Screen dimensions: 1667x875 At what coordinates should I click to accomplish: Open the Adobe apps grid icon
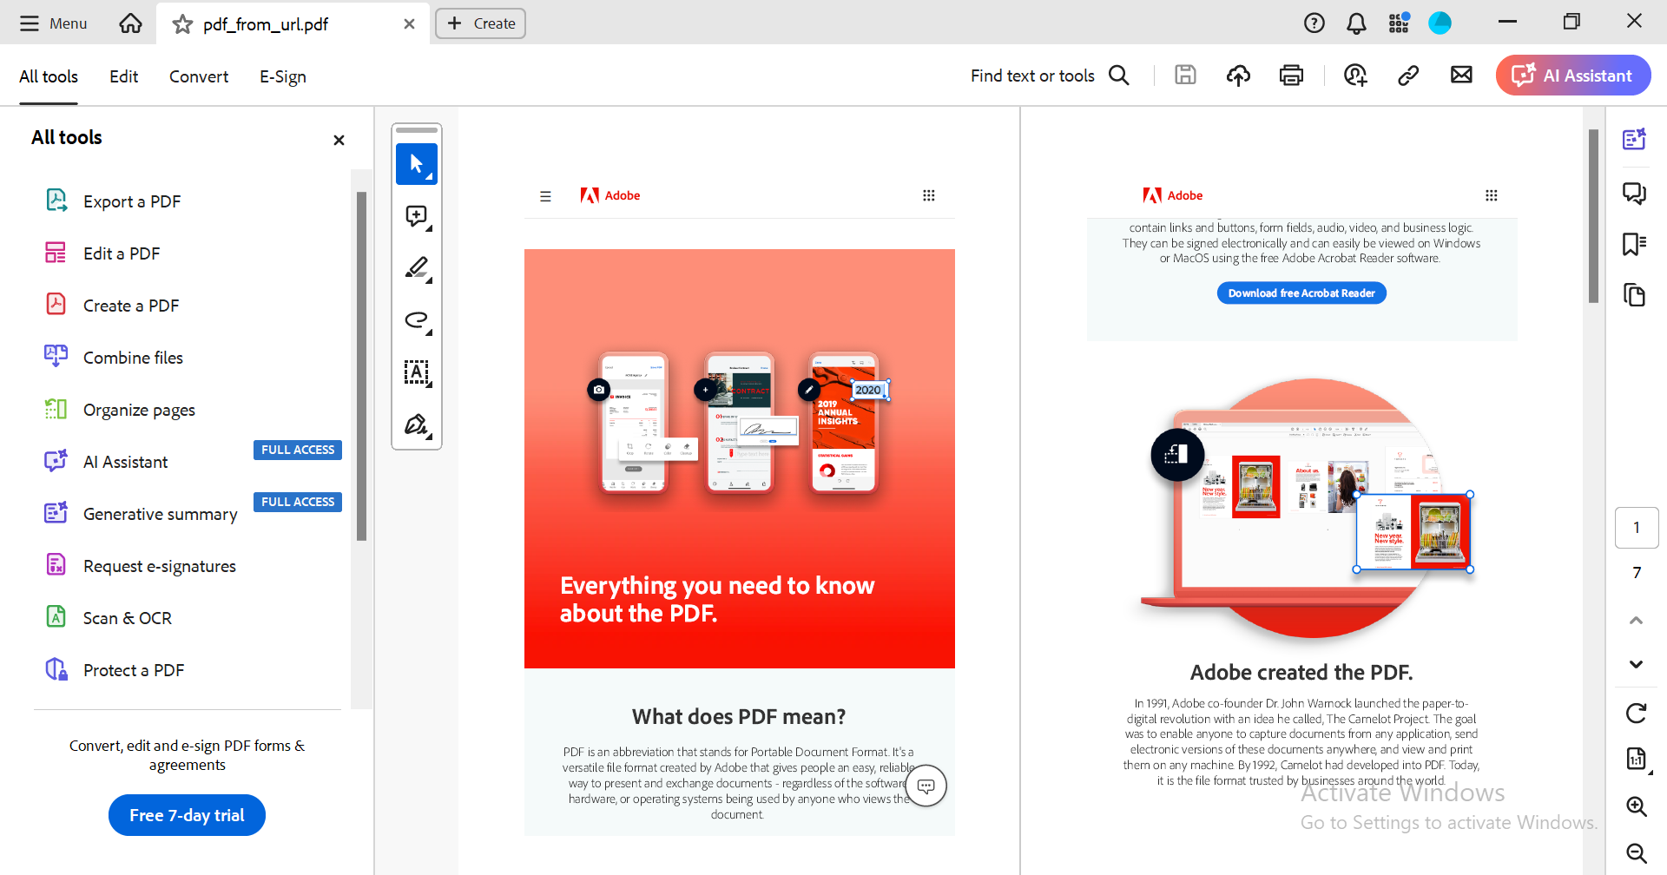tap(1399, 23)
